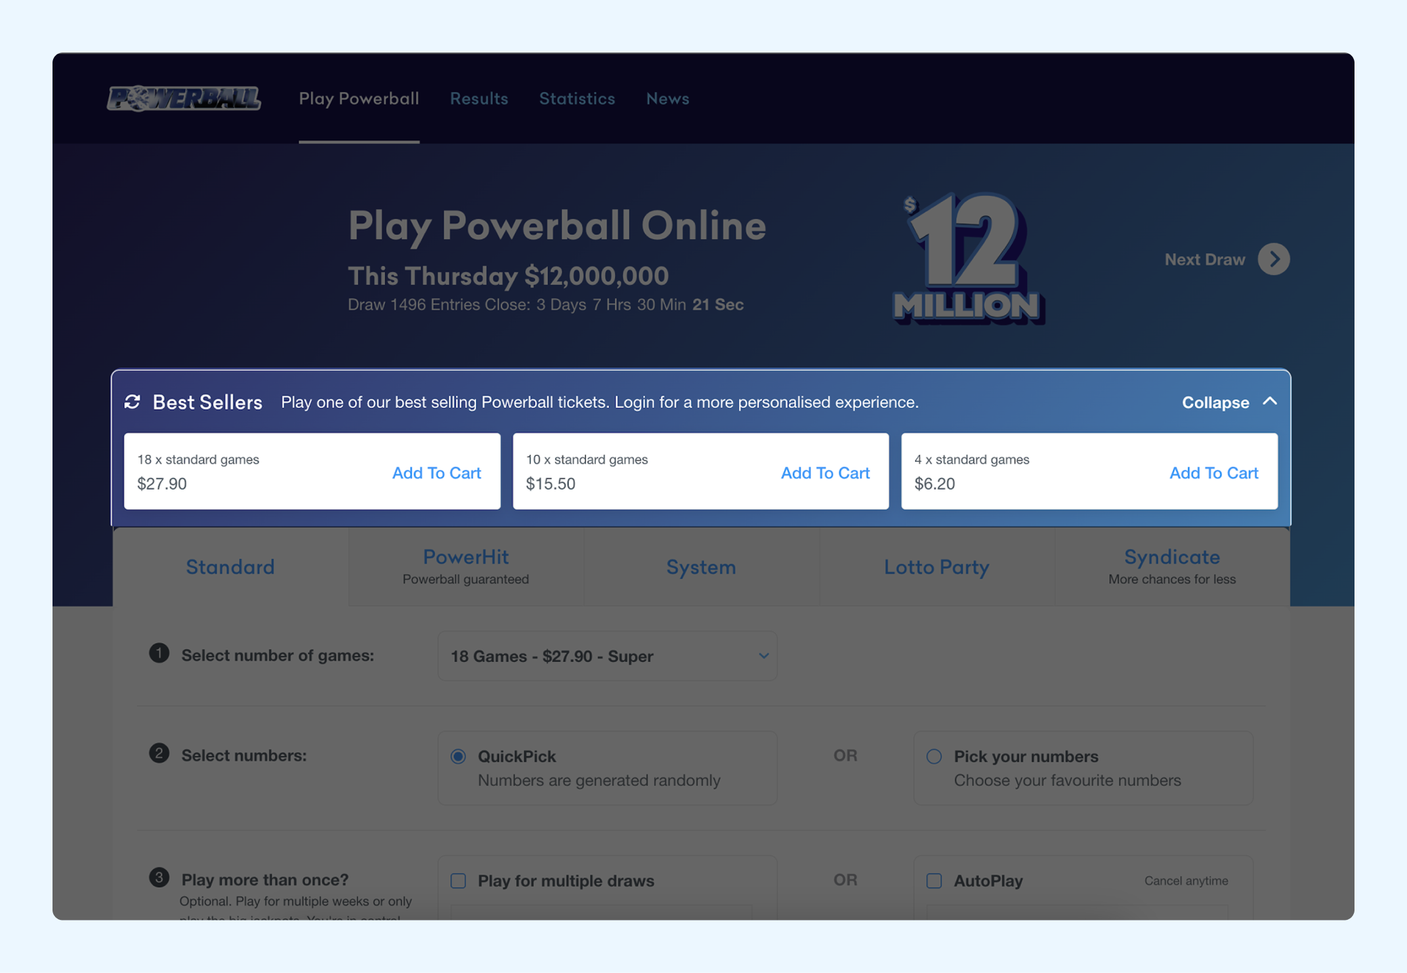Click the Best Sellers heading text
This screenshot has width=1407, height=973.
[207, 402]
